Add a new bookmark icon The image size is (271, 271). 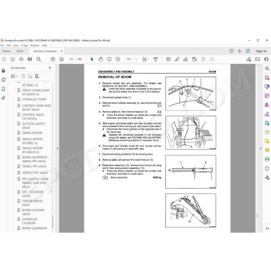pos(30,76)
